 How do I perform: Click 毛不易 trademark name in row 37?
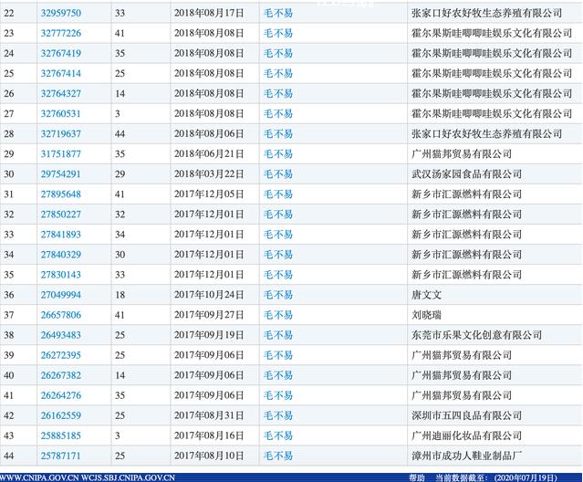pyautogui.click(x=278, y=315)
